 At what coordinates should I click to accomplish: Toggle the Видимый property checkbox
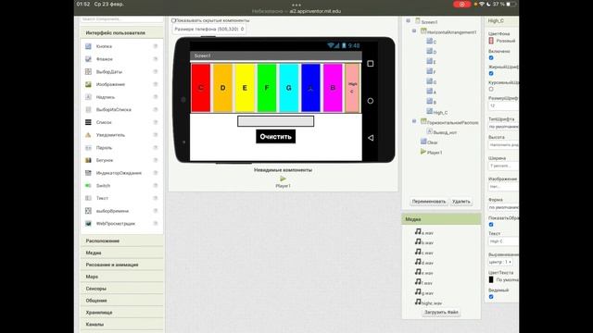[x=491, y=297]
